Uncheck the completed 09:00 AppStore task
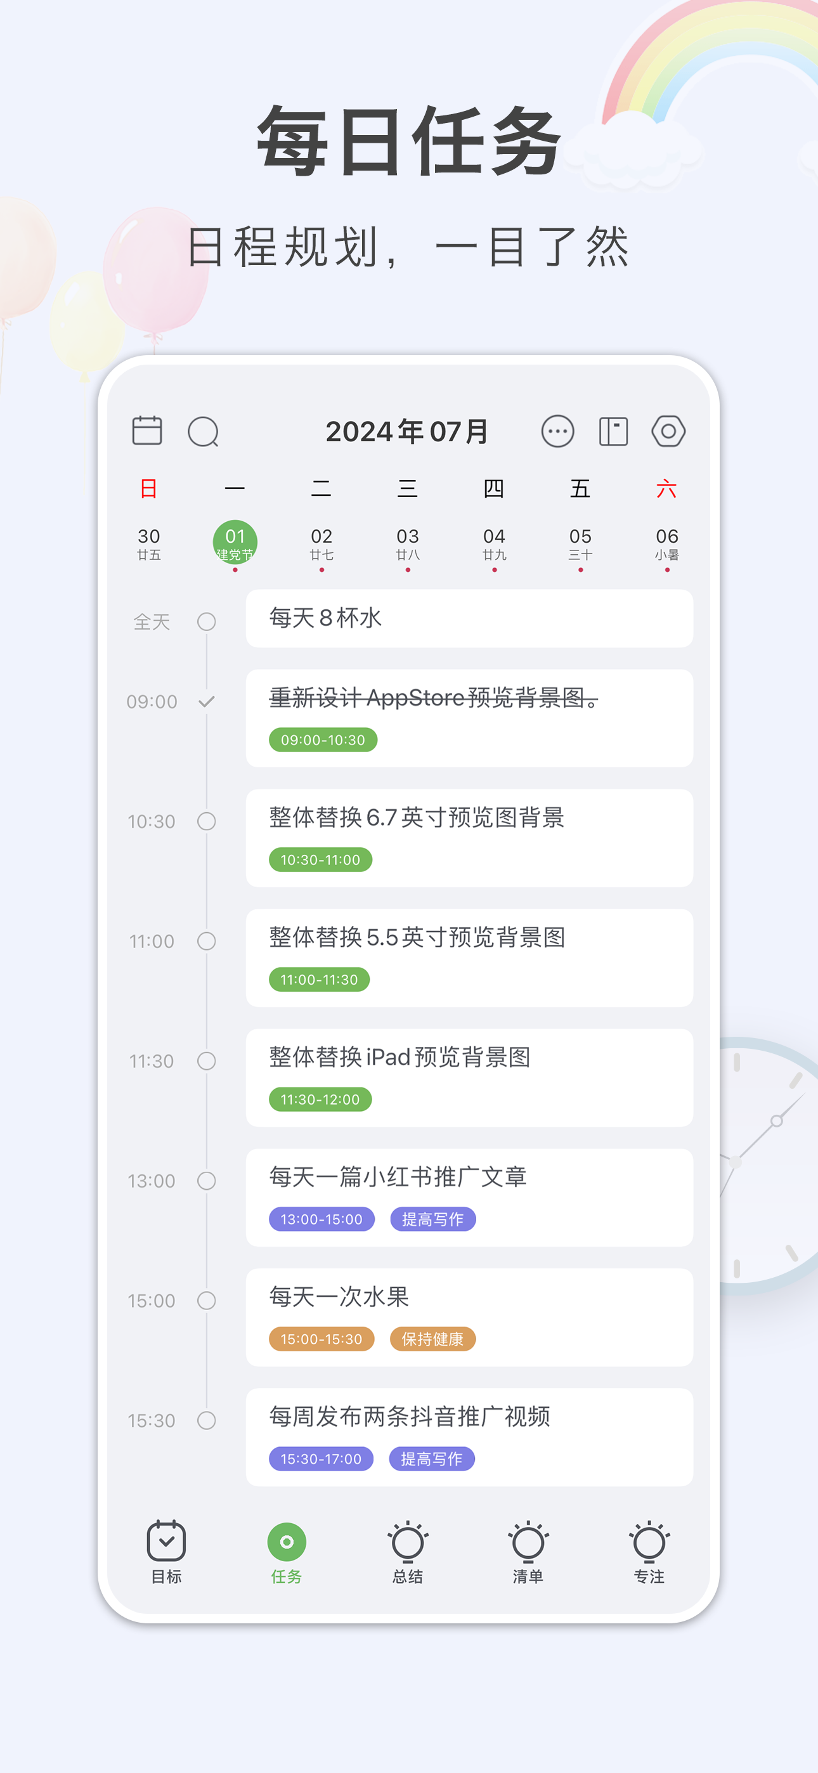Viewport: 818px width, 1773px height. [x=207, y=701]
